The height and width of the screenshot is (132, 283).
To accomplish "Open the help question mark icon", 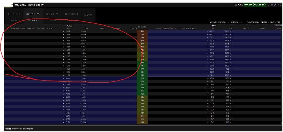I will coord(269,5).
